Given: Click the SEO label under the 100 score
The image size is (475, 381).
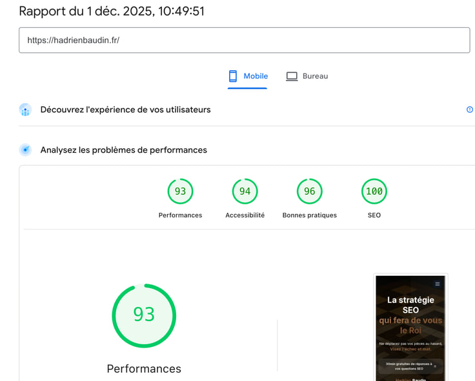Looking at the screenshot, I should [374, 215].
